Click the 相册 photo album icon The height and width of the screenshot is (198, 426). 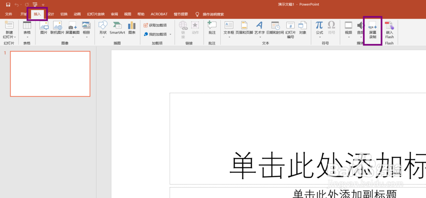click(86, 25)
